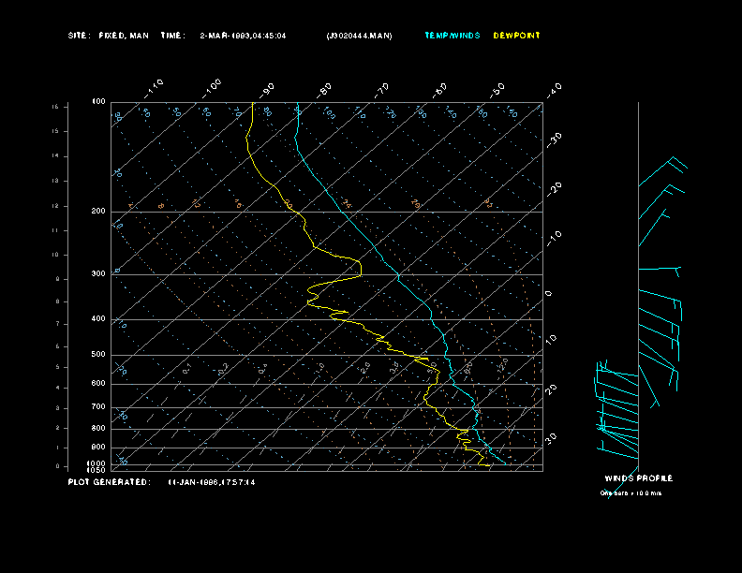Image resolution: width=742 pixels, height=573 pixels.
Task: Select the -90 temperature axis label
Action: pyautogui.click(x=268, y=89)
